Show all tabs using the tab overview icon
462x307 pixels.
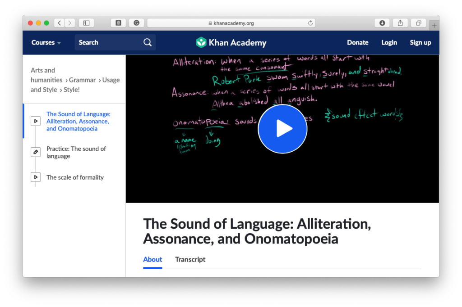coord(418,23)
